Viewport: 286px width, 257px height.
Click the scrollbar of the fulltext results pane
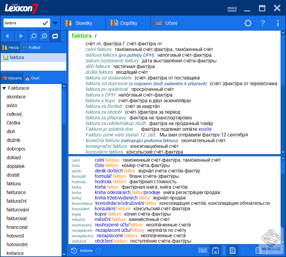283,167
